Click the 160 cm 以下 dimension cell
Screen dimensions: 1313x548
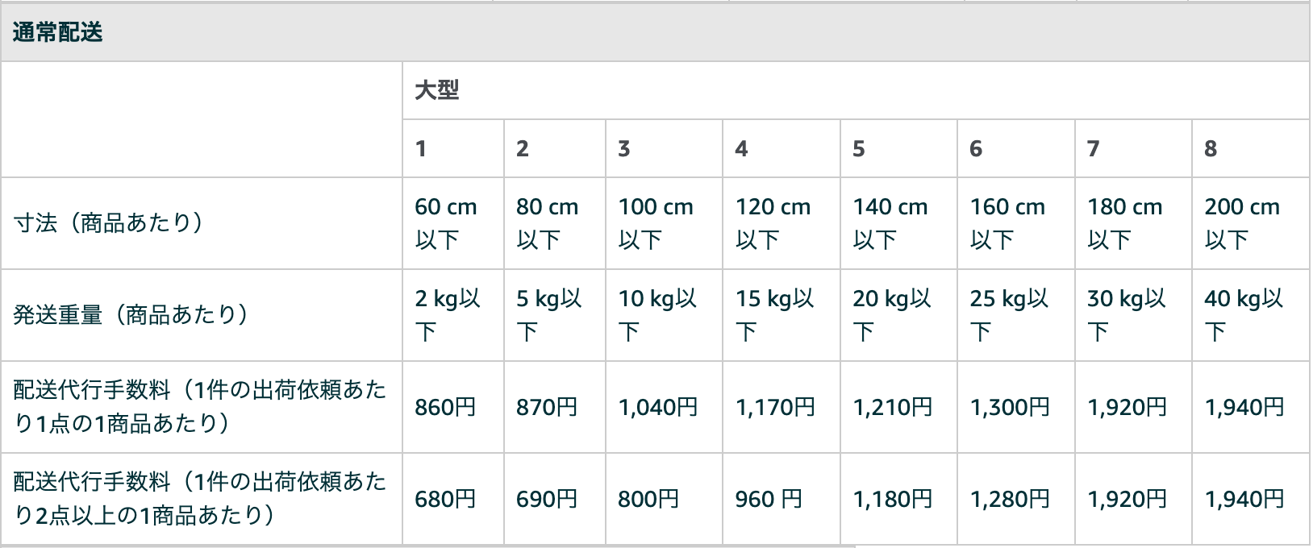point(1007,223)
